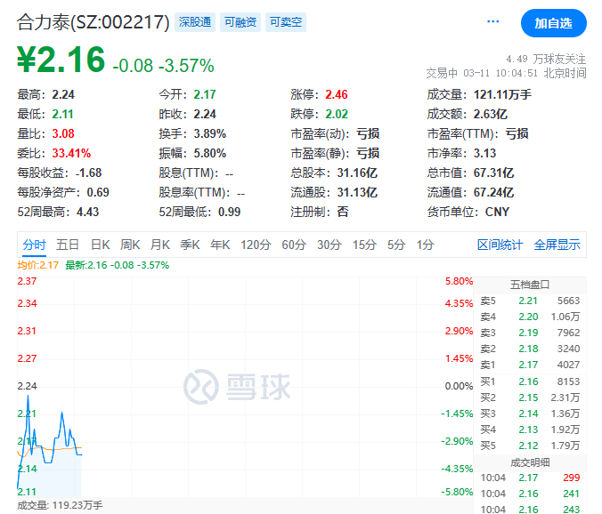Select the 买5 order row at 2.12
The image size is (602, 514).
point(530,446)
